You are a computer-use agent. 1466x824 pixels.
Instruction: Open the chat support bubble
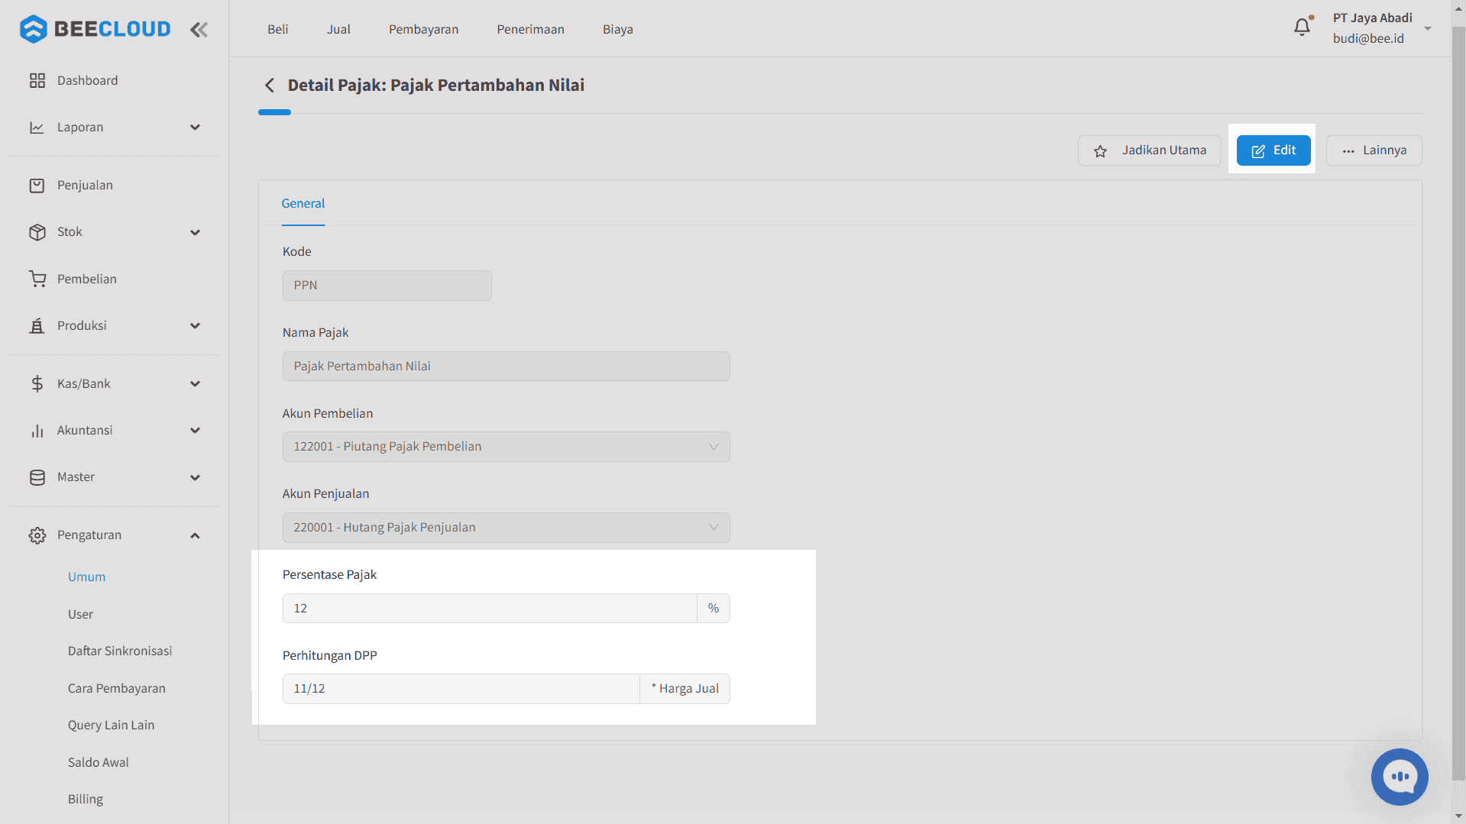(1400, 777)
